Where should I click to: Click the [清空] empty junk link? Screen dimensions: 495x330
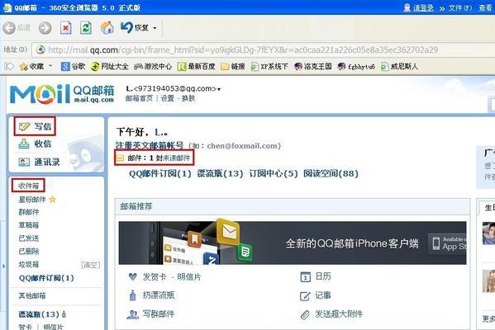[91, 265]
